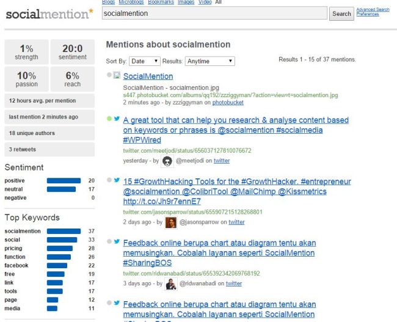The width and height of the screenshot is (397, 322).
Task: Click gray sentiment dot on GrowthHacking tweet
Action: pos(109,180)
